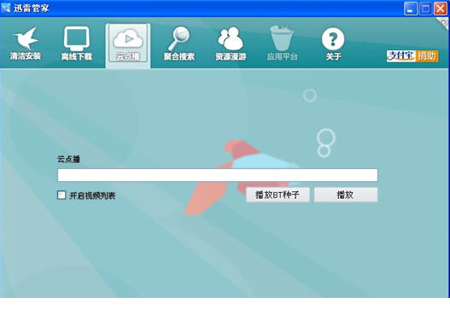
Task: Click the 支付宝 捐助 donate banner
Action: [x=412, y=56]
